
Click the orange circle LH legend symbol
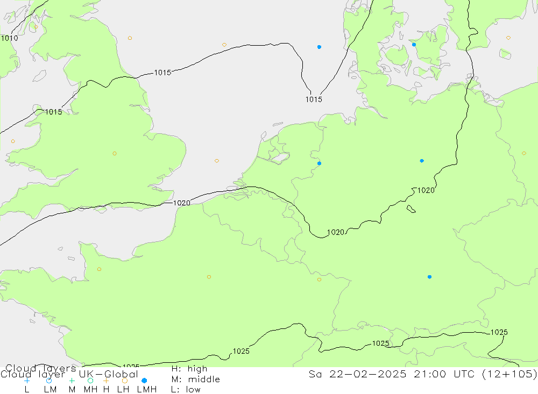(x=125, y=381)
